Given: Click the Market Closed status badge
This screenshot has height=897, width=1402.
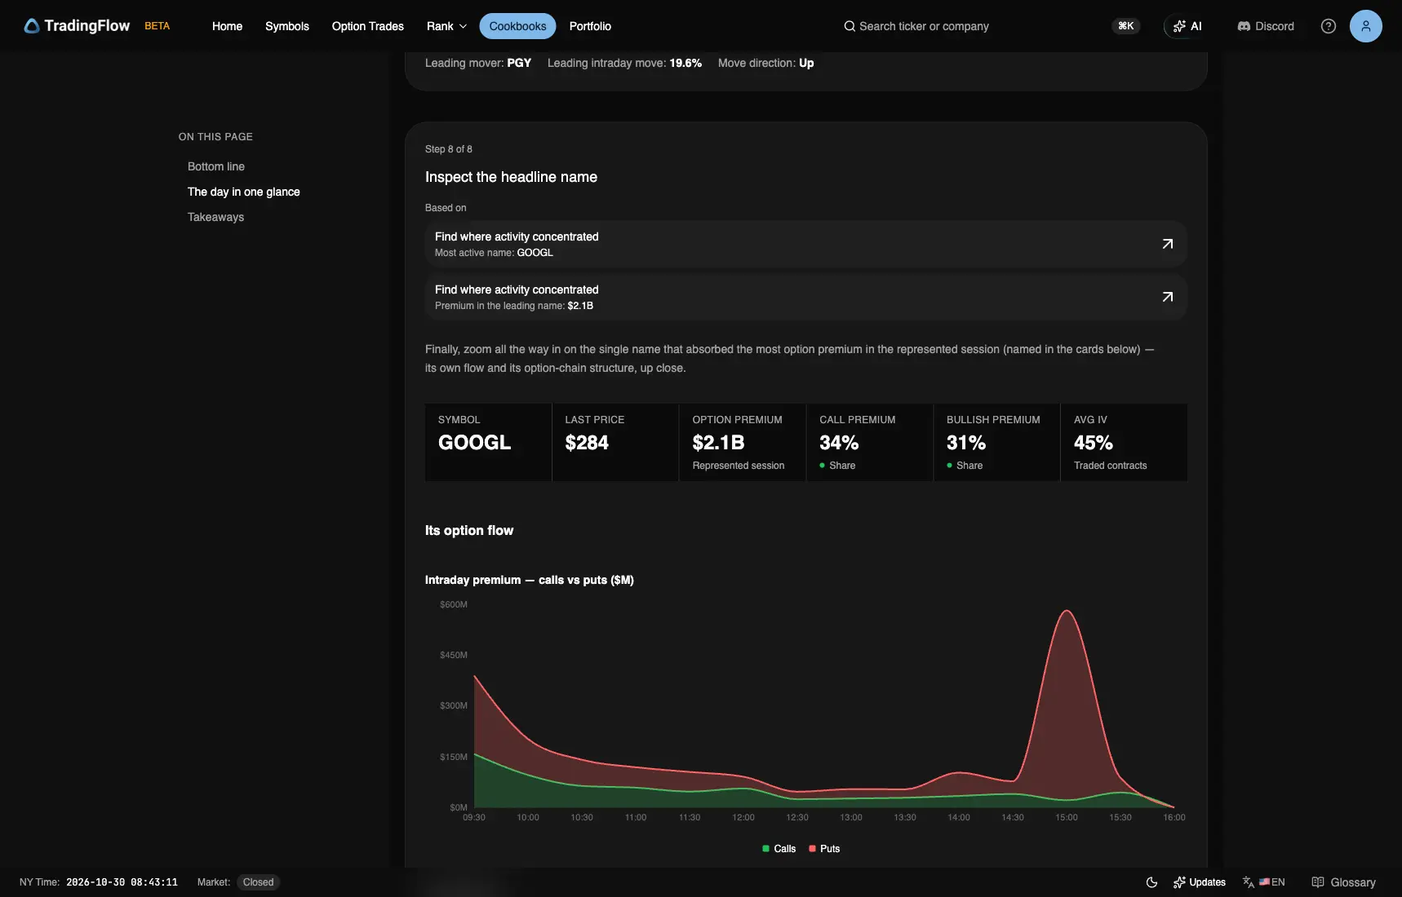Looking at the screenshot, I should 258,882.
